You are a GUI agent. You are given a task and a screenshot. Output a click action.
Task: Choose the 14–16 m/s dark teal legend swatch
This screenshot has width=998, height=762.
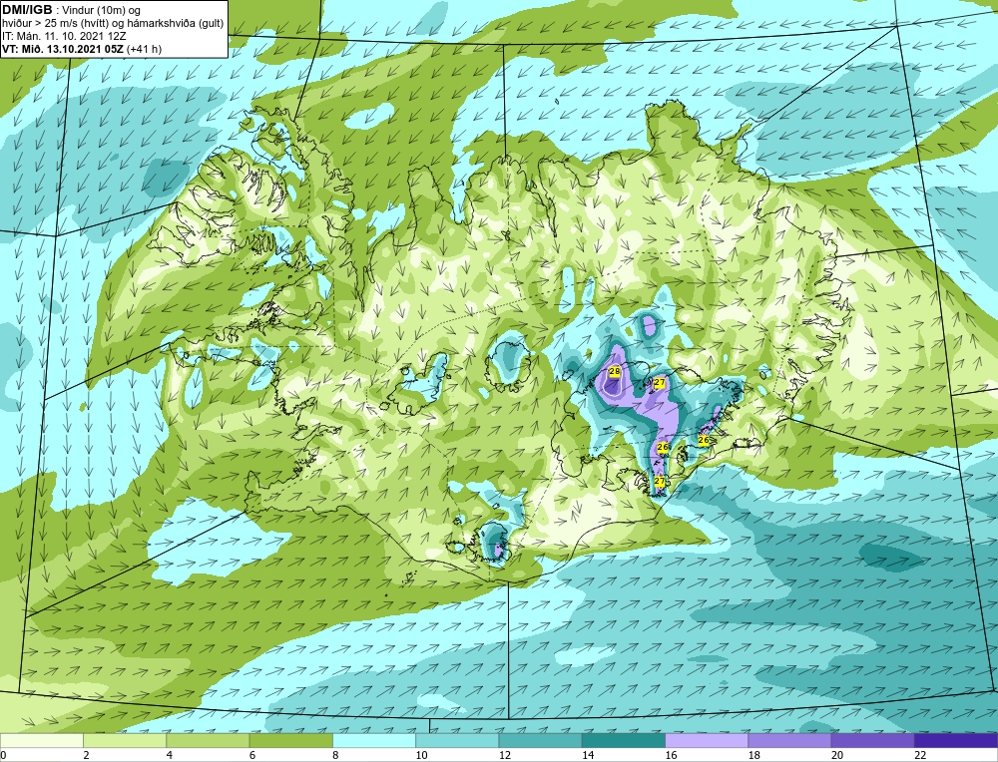(x=624, y=741)
